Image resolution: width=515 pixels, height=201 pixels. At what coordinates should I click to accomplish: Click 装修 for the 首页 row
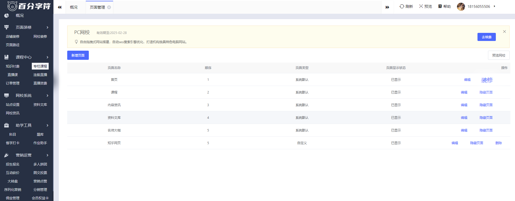coord(487,80)
